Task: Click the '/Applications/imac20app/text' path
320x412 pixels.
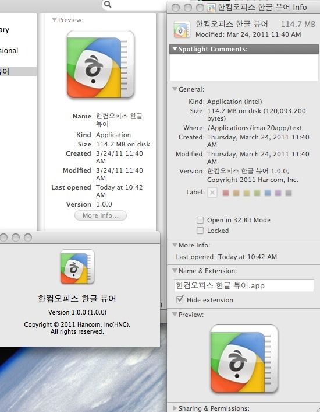Action: click(254, 128)
